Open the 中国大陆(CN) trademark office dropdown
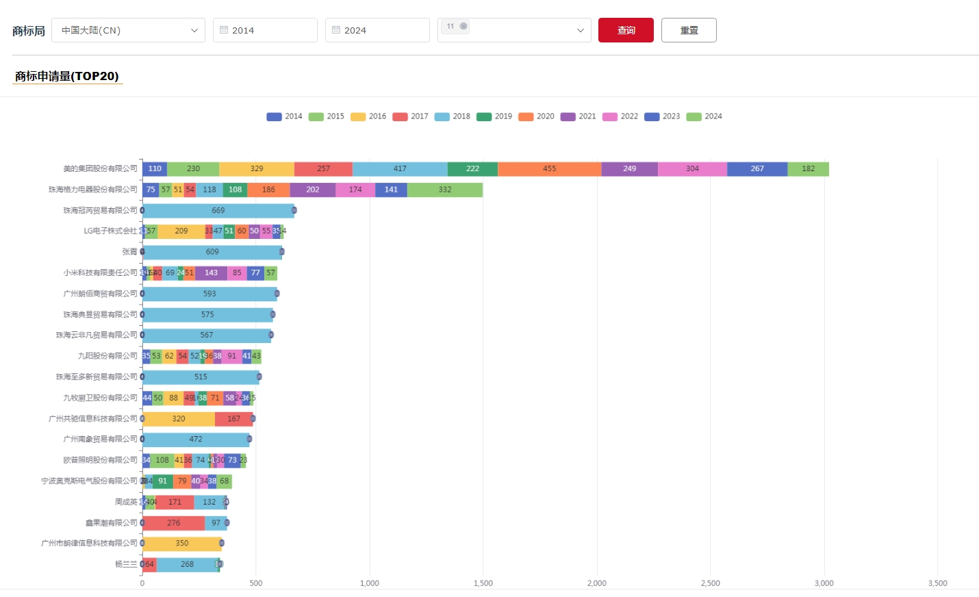This screenshot has height=597, width=979. pyautogui.click(x=128, y=30)
